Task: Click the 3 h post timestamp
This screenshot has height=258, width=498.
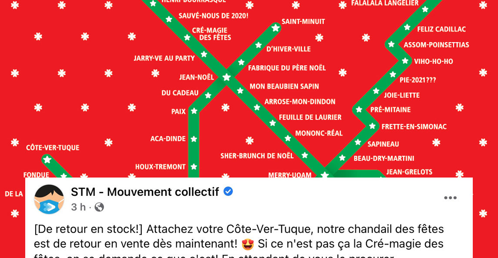Action: coord(78,208)
